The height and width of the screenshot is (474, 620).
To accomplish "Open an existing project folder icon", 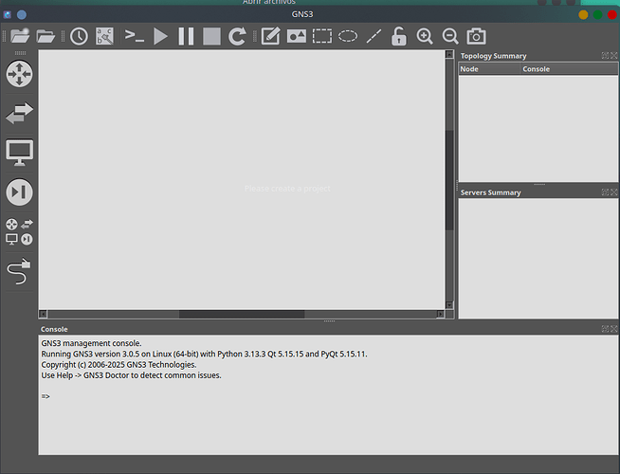I will coord(46,36).
